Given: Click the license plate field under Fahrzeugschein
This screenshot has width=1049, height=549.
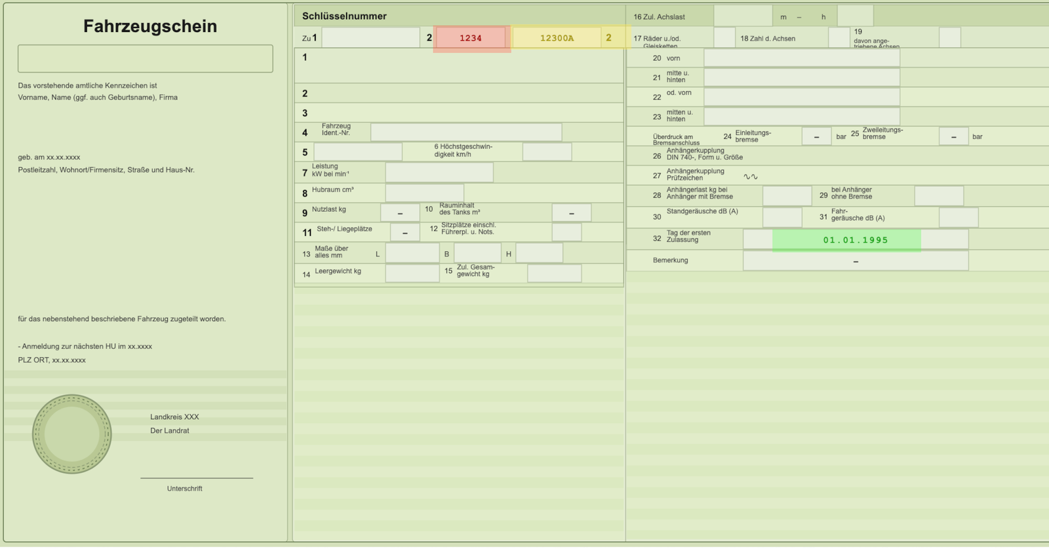Looking at the screenshot, I should point(146,58).
